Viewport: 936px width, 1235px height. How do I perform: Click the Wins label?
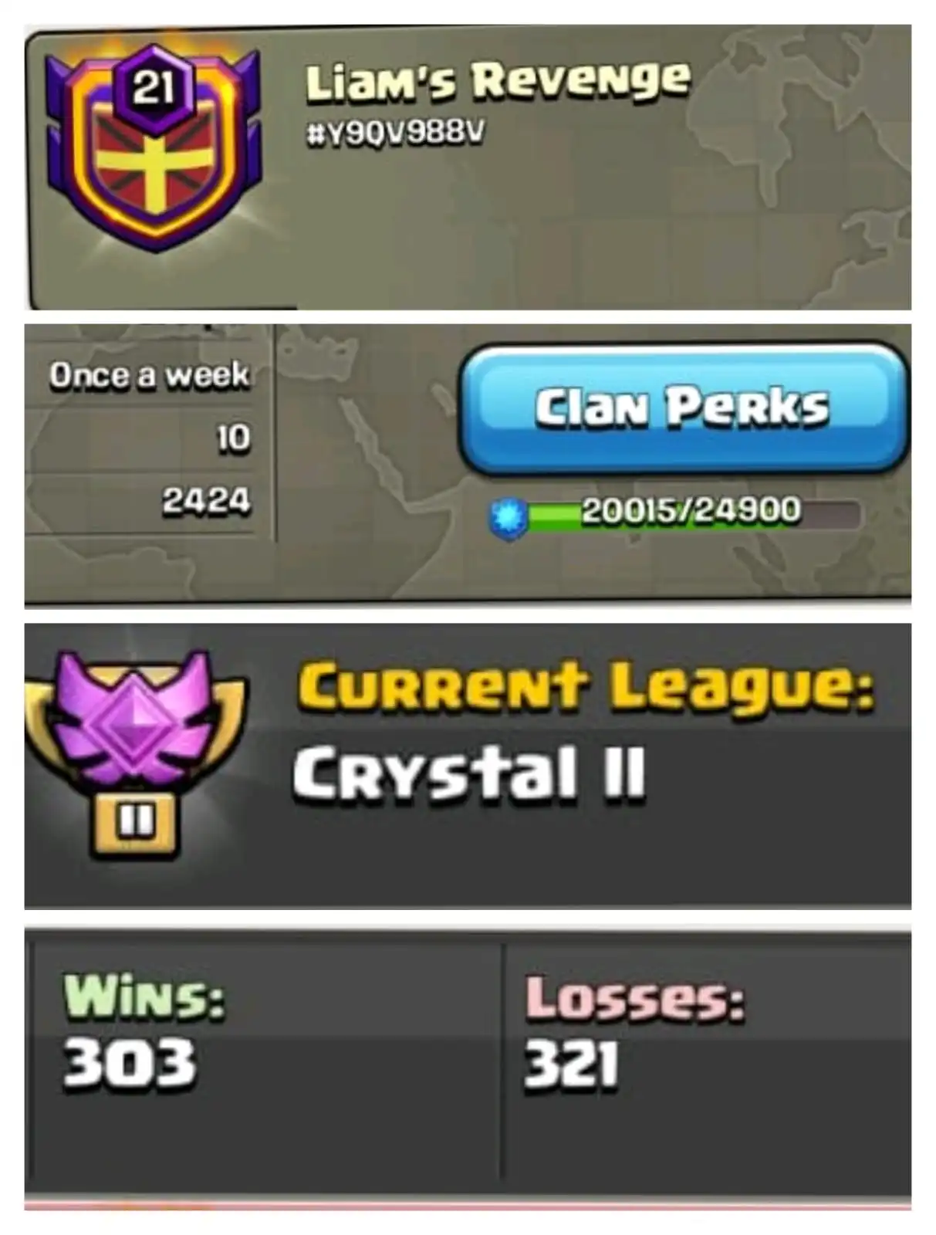pyautogui.click(x=144, y=996)
